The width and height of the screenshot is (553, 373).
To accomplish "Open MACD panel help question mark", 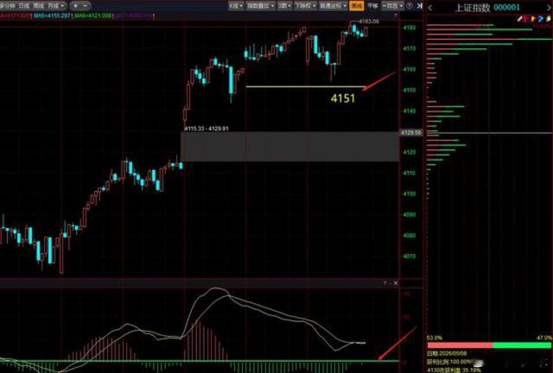I will click(385, 283).
